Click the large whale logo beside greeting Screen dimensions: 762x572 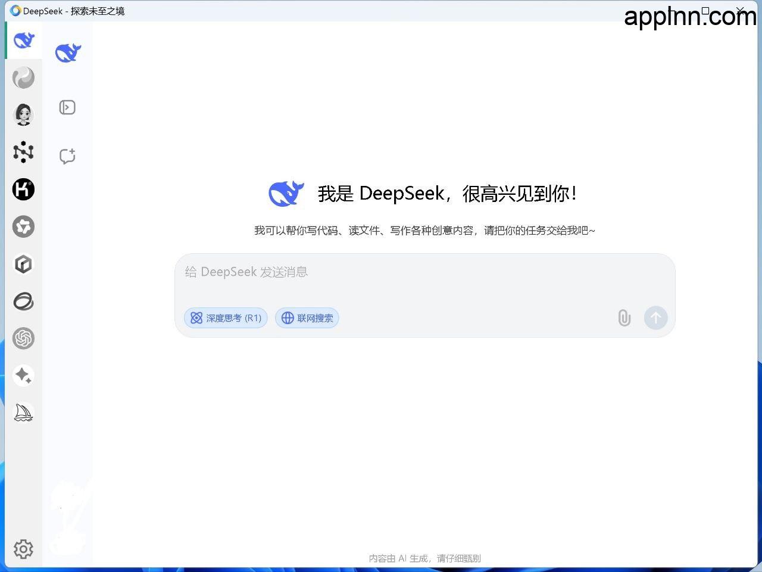tap(286, 194)
